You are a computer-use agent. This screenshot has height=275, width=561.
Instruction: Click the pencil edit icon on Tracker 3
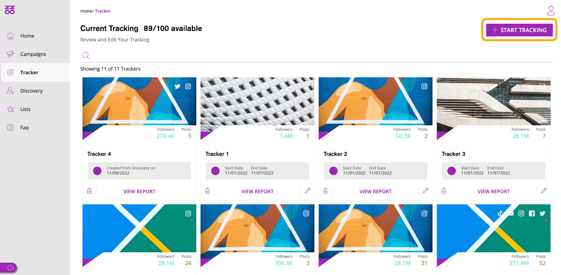point(544,191)
